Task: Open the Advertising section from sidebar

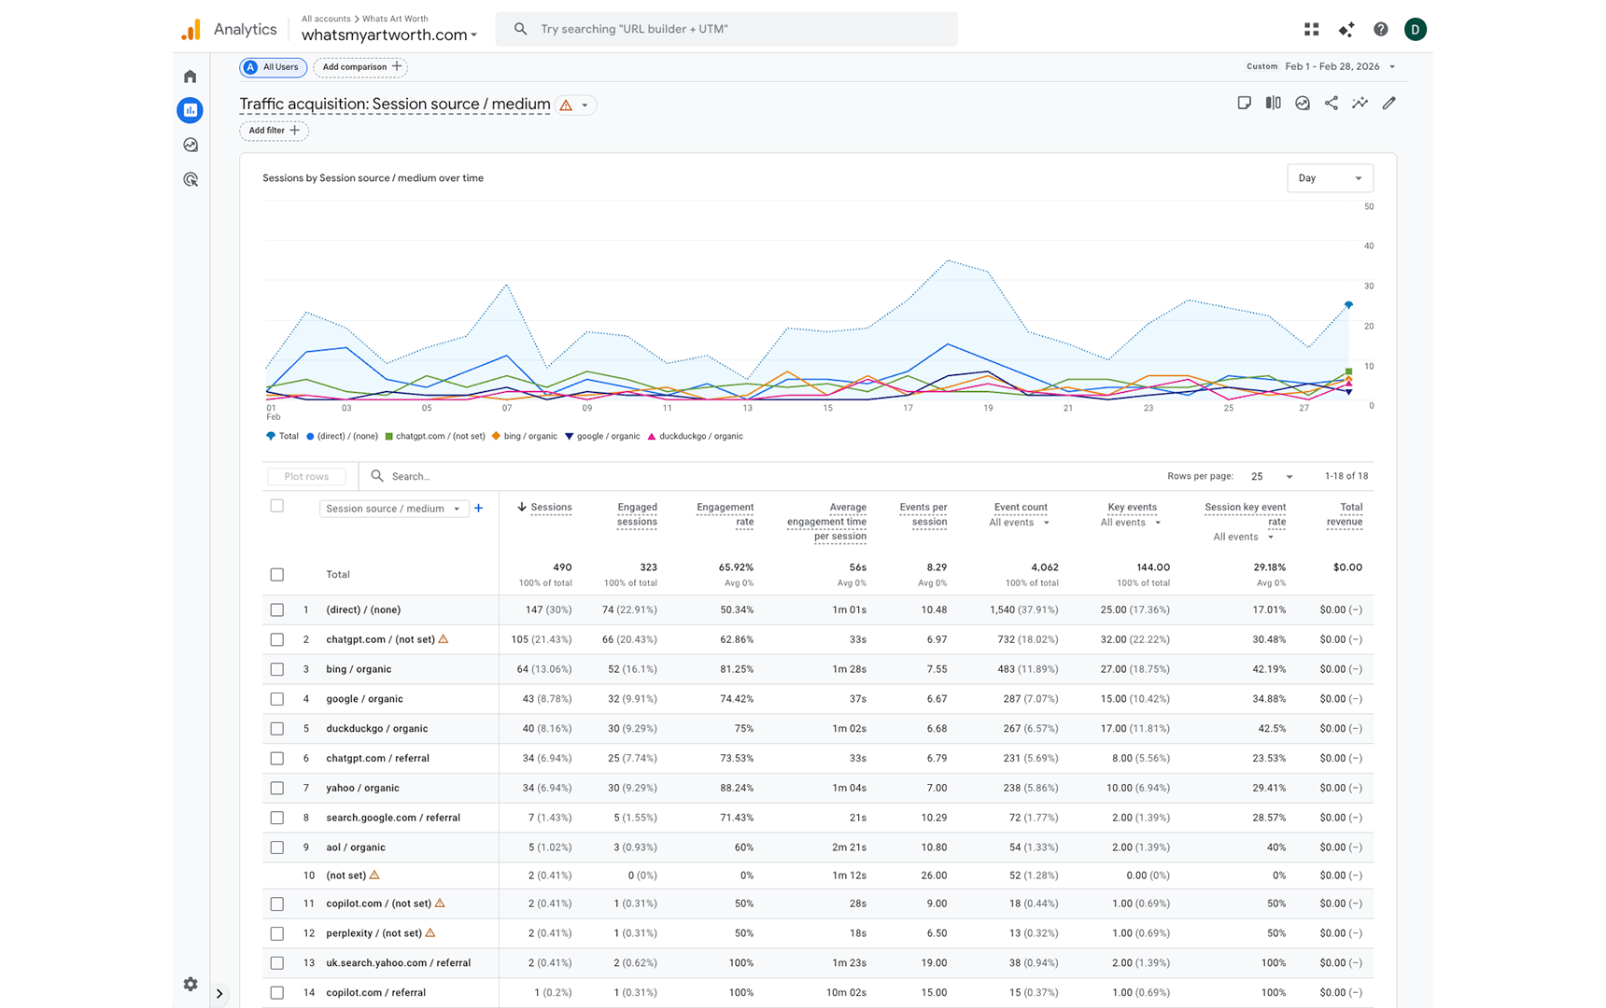Action: click(190, 179)
